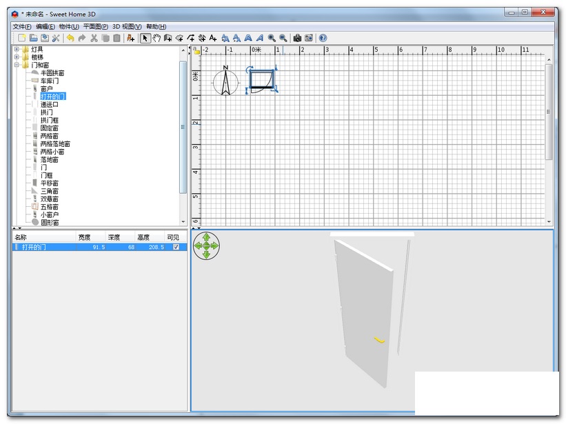
Task: Collapse the 门和窗 folder
Action: pos(17,65)
